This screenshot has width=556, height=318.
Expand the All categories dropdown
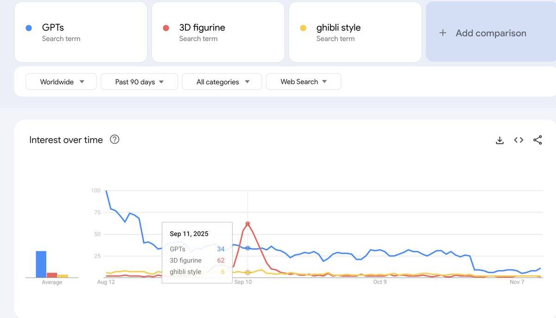click(222, 81)
